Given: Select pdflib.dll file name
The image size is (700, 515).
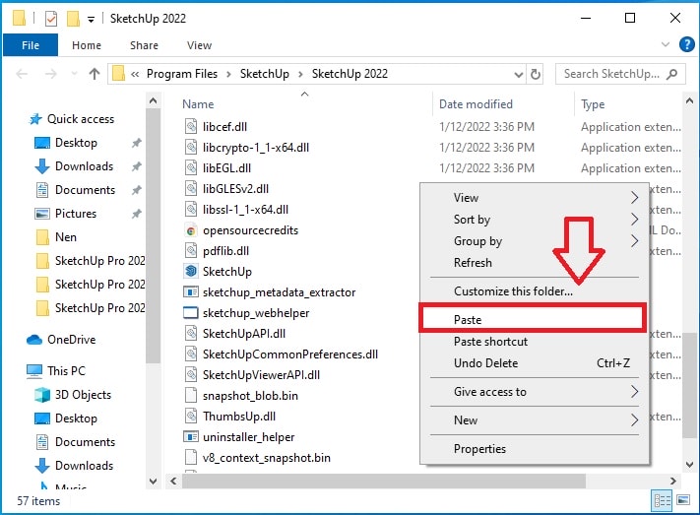Looking at the screenshot, I should [225, 250].
